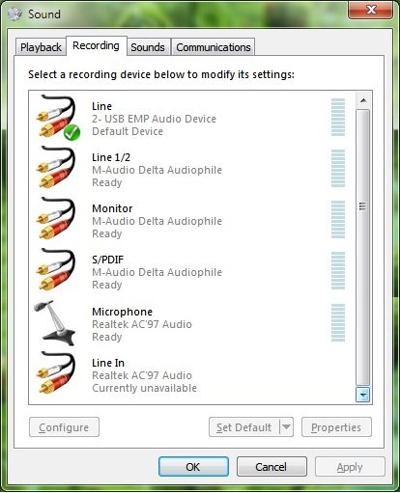Select the Realtek Microphone icon

coord(55,323)
